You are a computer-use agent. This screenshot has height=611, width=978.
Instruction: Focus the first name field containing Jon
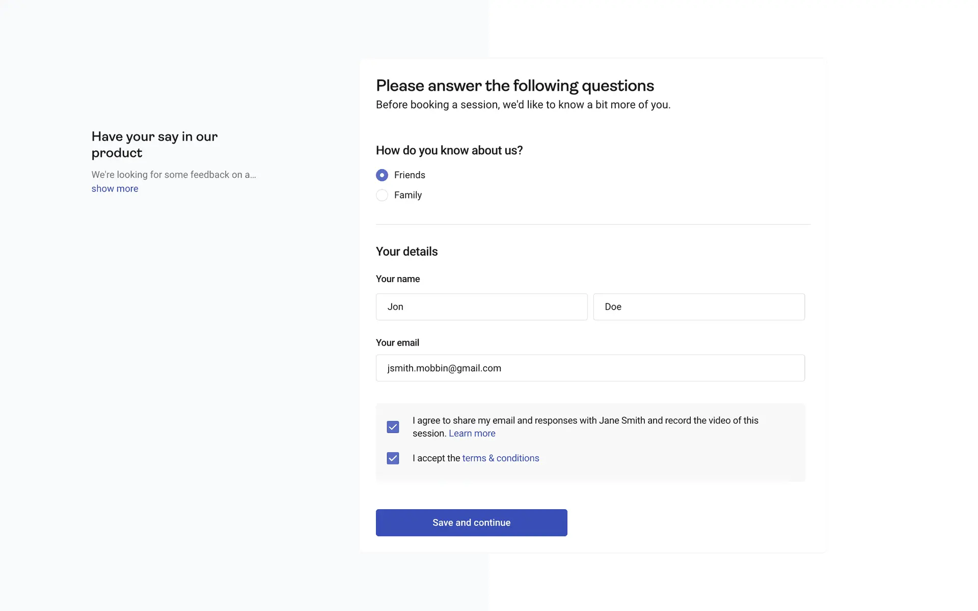click(x=481, y=307)
